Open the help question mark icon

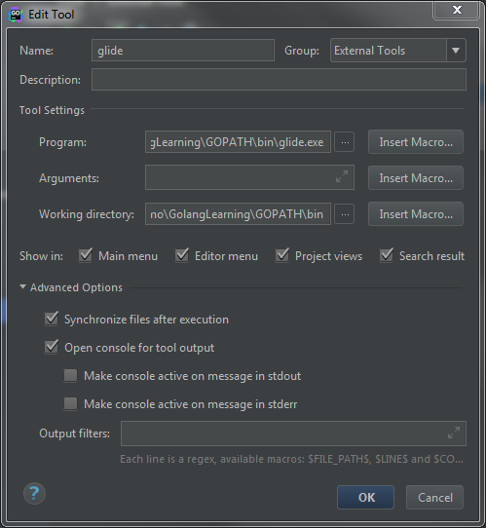point(34,494)
